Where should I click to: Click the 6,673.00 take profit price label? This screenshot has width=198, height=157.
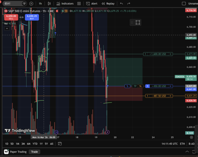[191, 54]
